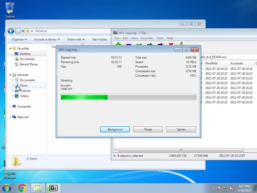Viewport: 257px width, 193px height.
Task: Click 7-Zip horizontal scrollbar thumb
Action: 181,150
